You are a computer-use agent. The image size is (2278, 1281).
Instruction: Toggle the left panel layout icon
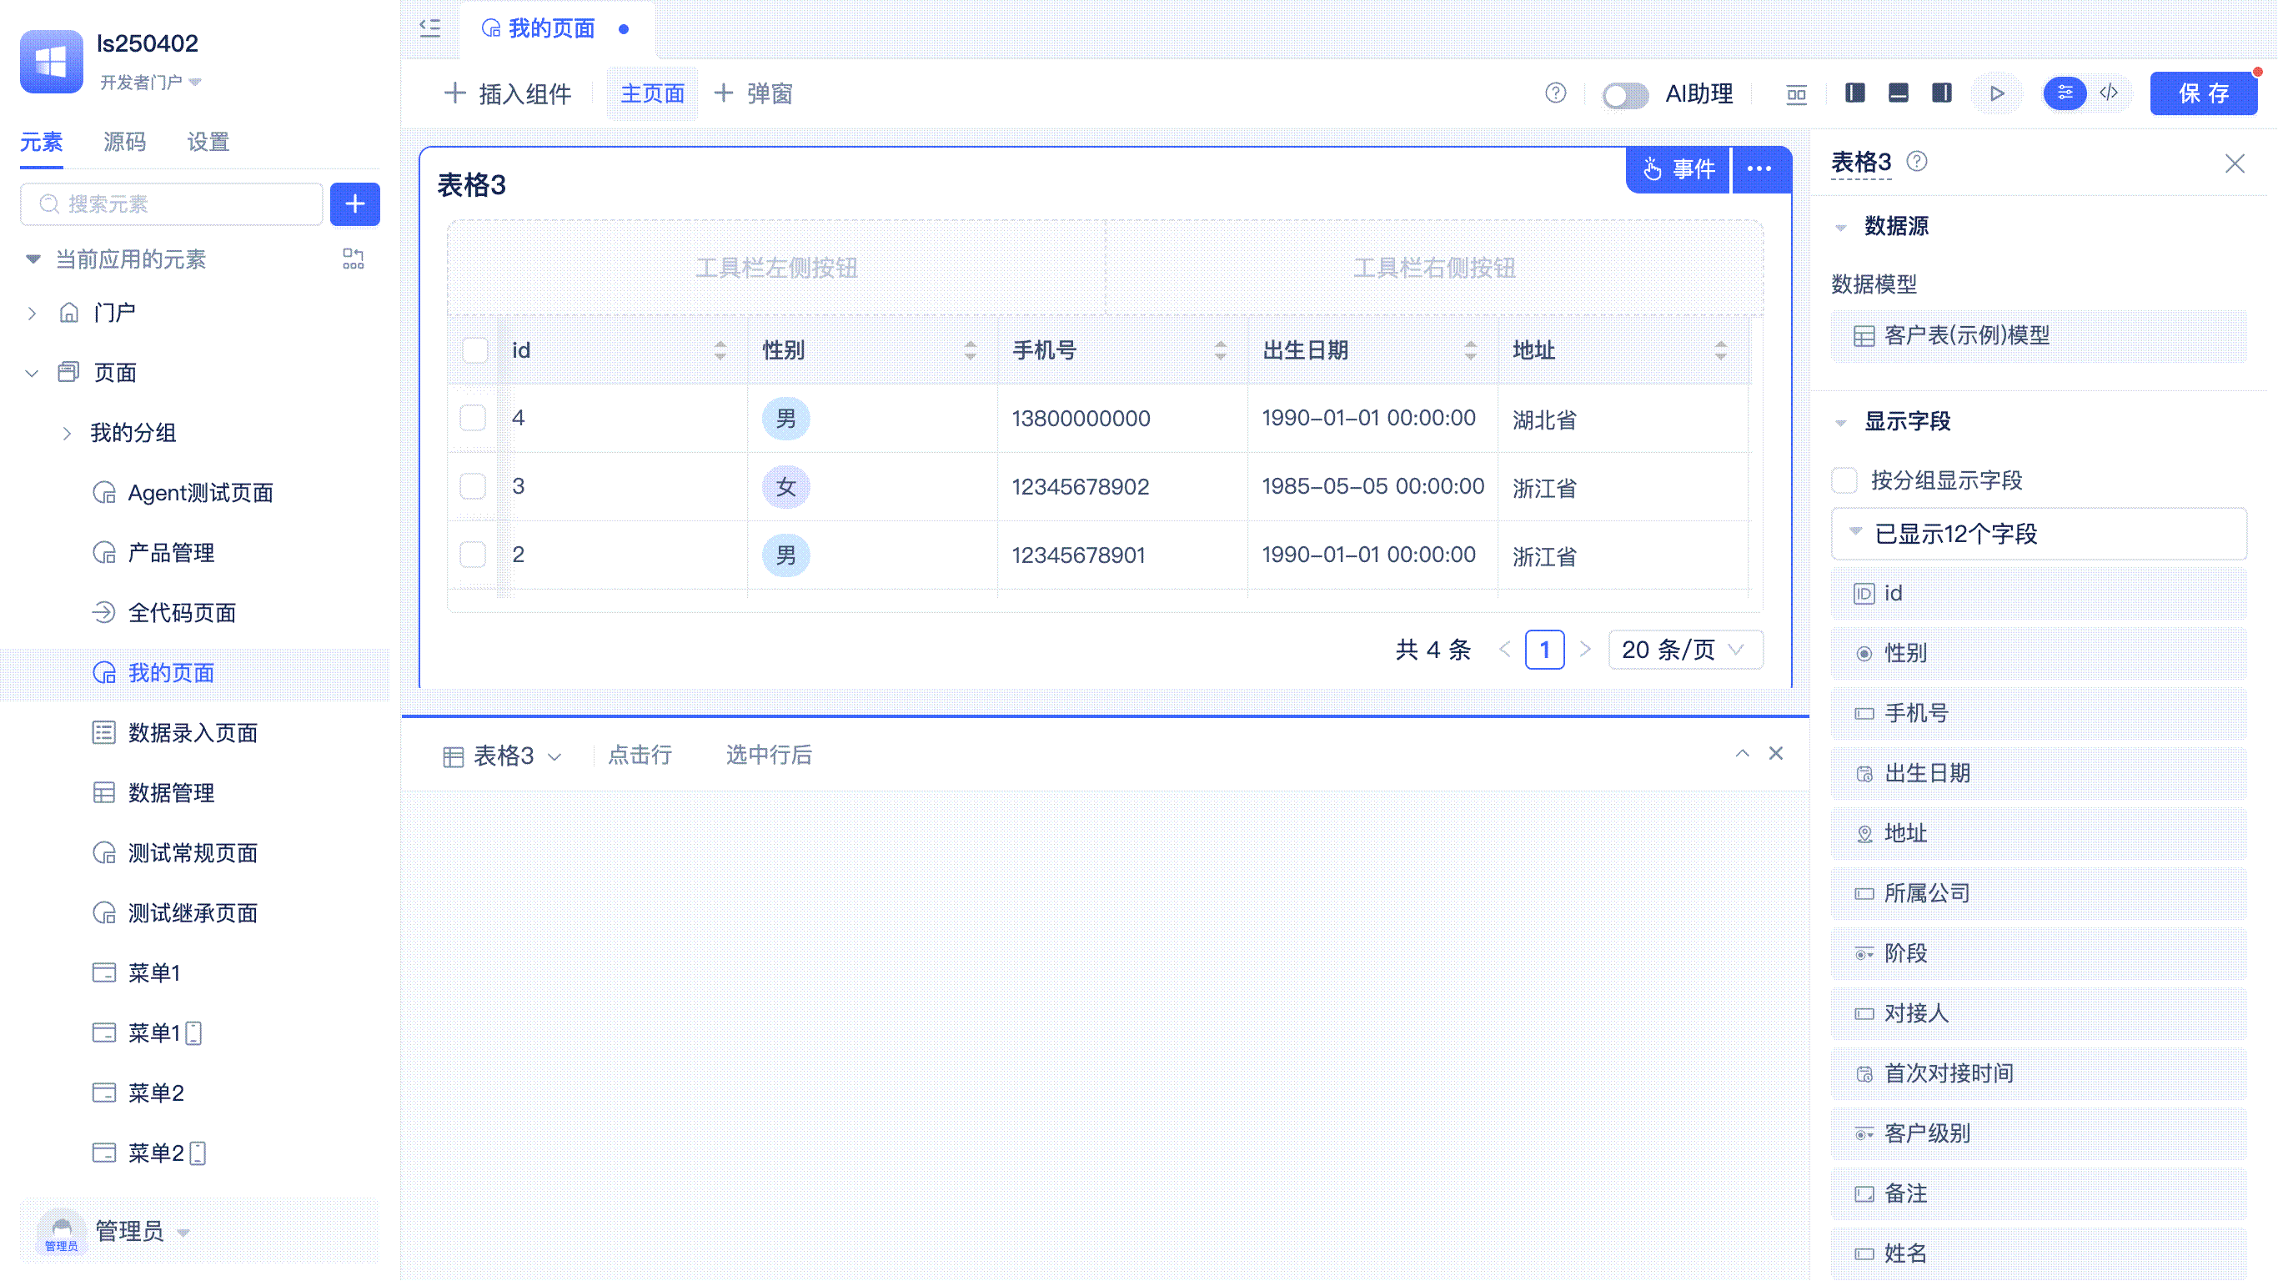click(x=1855, y=93)
